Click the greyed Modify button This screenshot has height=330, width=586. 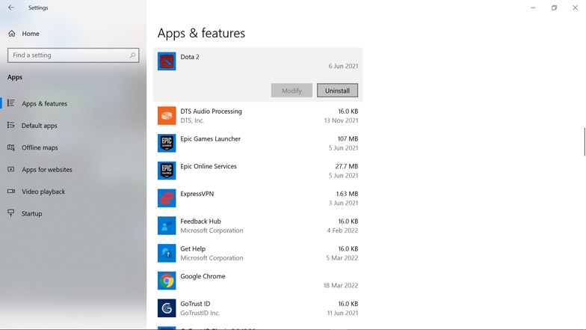click(292, 91)
